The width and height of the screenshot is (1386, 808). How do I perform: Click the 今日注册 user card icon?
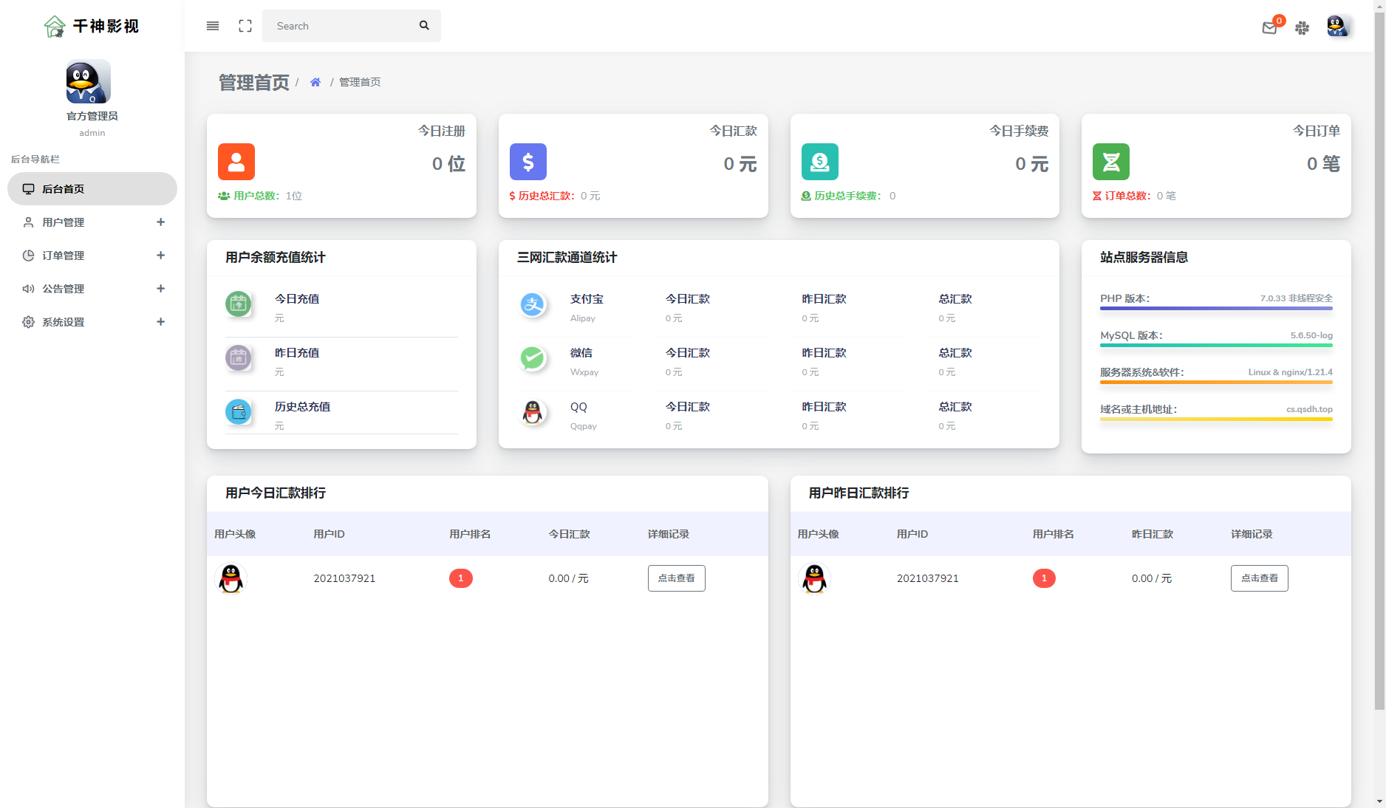pos(236,162)
